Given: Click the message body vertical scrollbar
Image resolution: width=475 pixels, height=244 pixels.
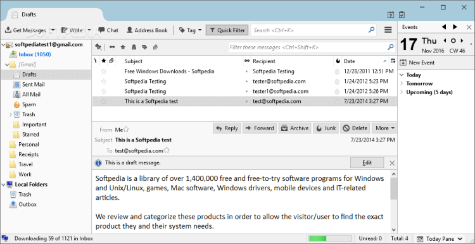Looking at the screenshot, I should 393,202.
